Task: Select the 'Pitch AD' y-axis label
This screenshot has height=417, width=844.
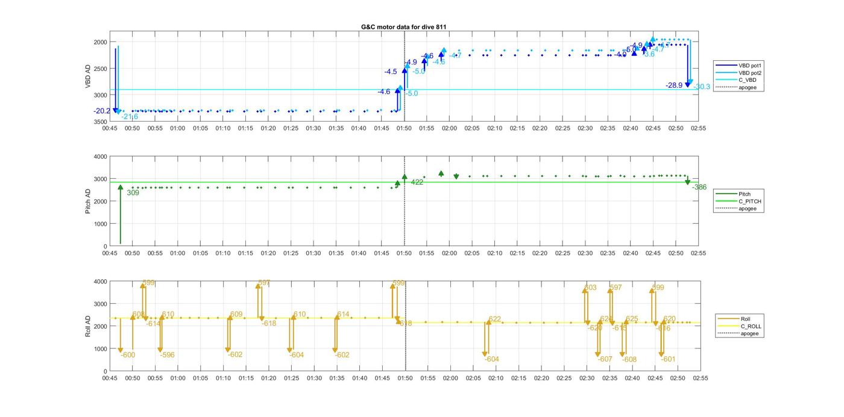Action: tap(88, 202)
